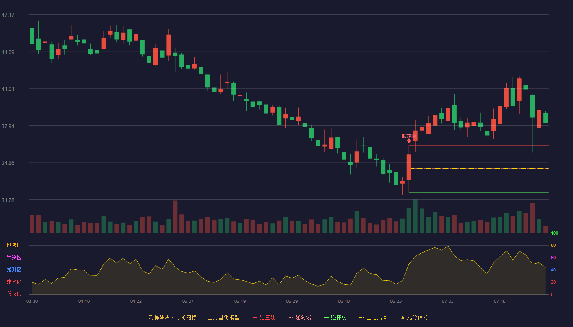Screen dimensions: 573x327
Task: Select the 04-10 date axis label
Action: pyautogui.click(x=84, y=301)
